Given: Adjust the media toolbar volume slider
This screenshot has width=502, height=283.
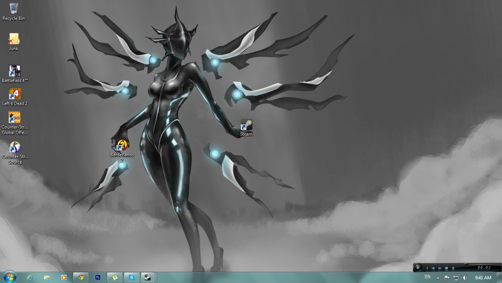Looking at the screenshot, I should pyautogui.click(x=466, y=264).
